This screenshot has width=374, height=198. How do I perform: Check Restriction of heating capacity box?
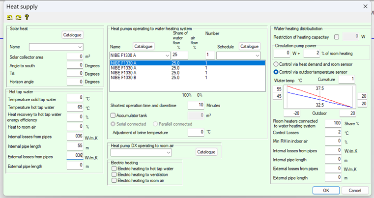tap(336, 37)
